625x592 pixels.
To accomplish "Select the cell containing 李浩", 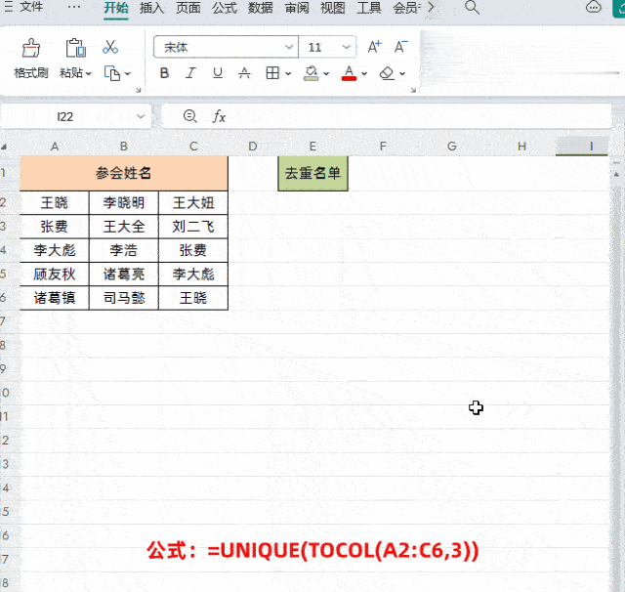I will coord(124,250).
